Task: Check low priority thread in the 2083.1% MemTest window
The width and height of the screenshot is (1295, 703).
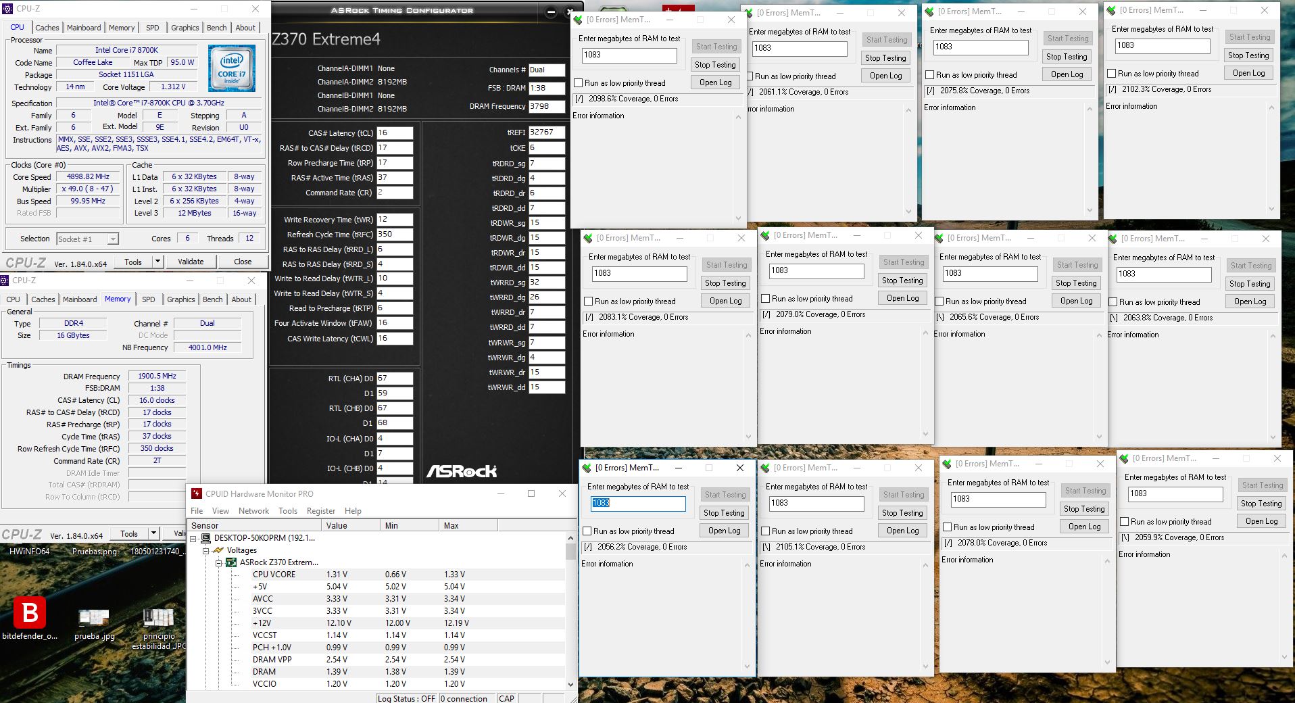Action: click(x=589, y=301)
